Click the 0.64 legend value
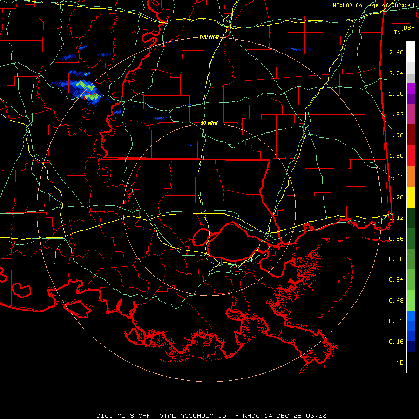 click(396, 280)
